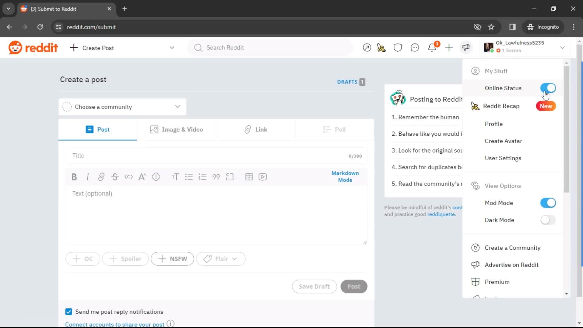
Task: Open Connect accounts to share your post
Action: (x=114, y=324)
